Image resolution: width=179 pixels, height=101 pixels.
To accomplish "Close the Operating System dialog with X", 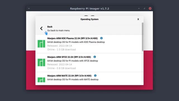I will 138,19.
